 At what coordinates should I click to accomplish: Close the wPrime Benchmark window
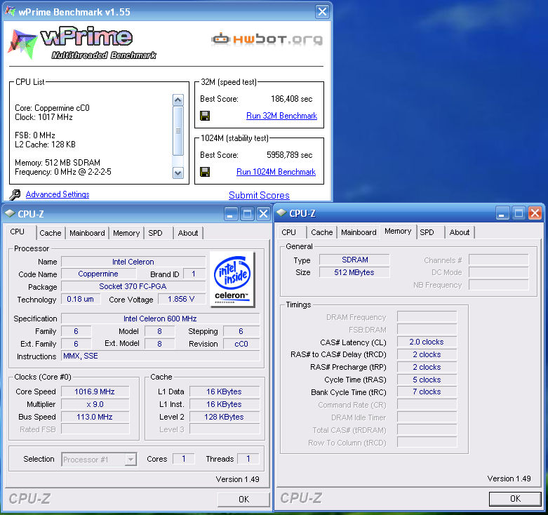tap(322, 12)
